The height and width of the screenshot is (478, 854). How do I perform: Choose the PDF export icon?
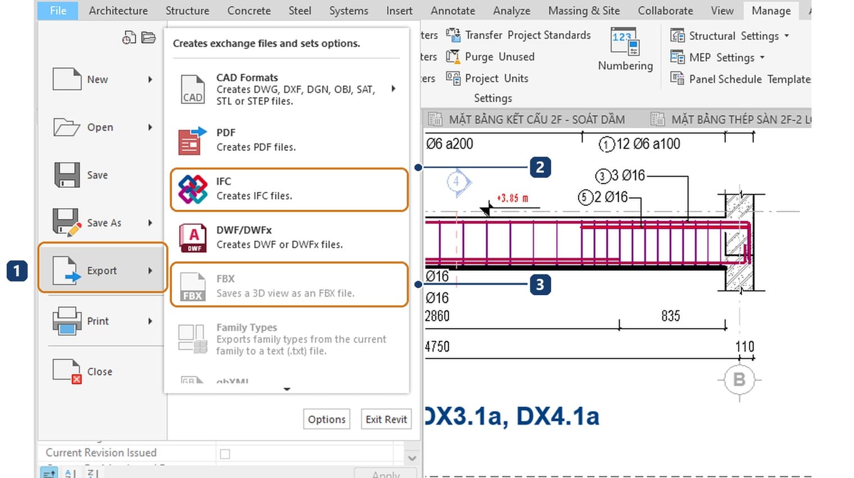tap(193, 140)
